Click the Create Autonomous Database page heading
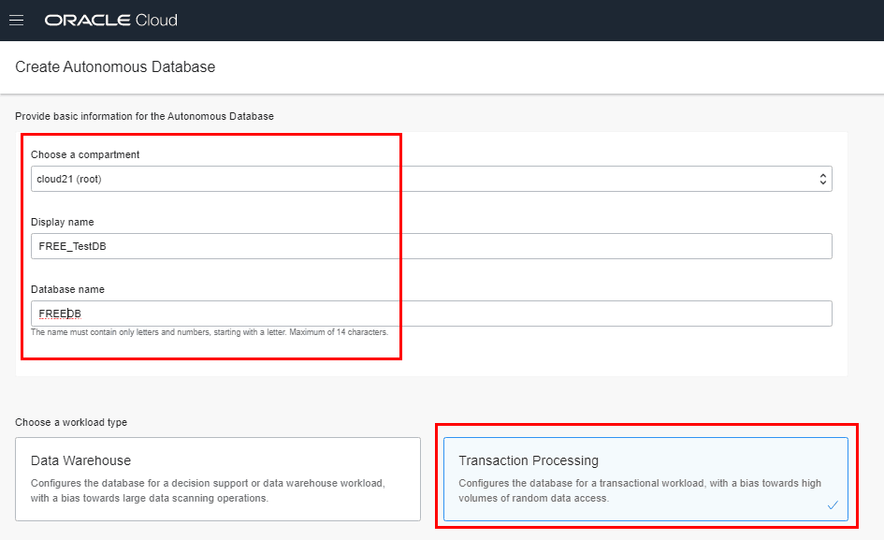 coord(115,67)
